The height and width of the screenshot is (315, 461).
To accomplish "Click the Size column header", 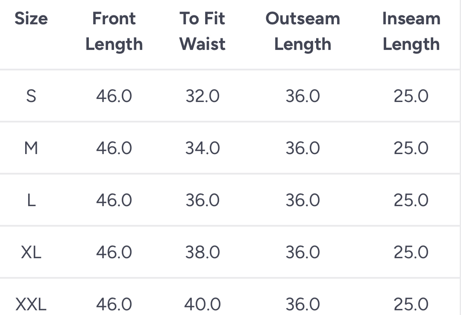I will pos(31,19).
